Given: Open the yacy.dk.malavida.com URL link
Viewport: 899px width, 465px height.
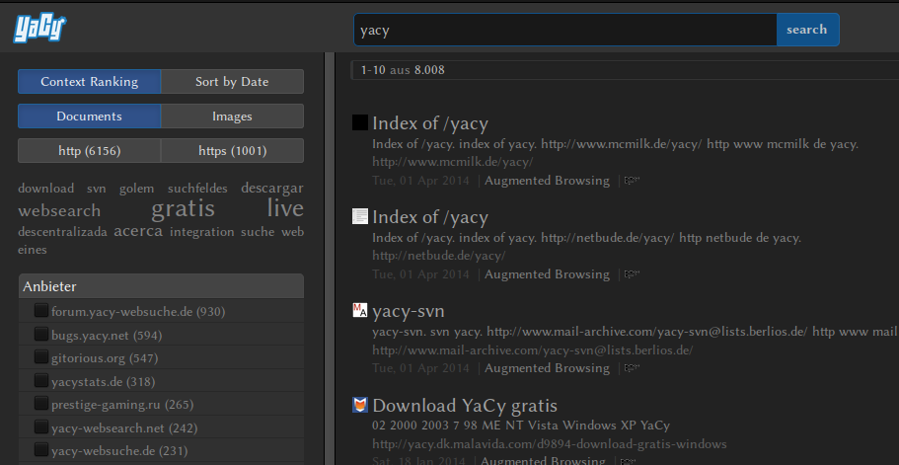Looking at the screenshot, I should [x=550, y=444].
